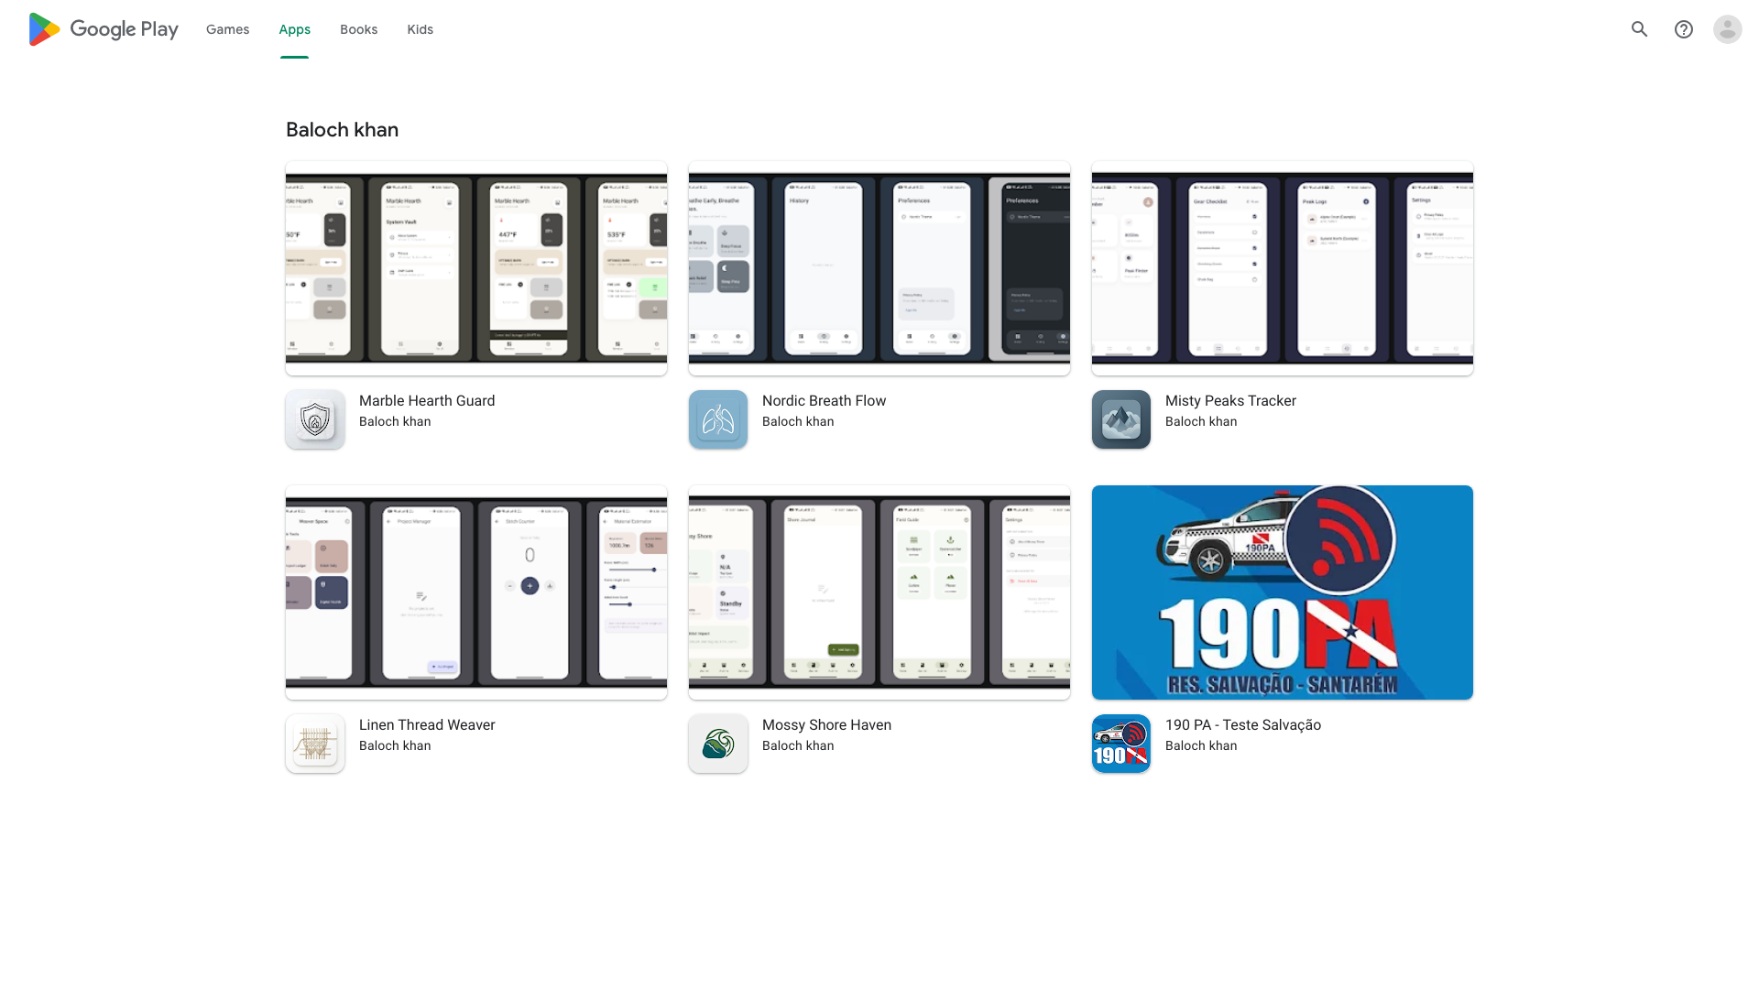Open the account avatar icon
Viewport: 1759px width, 989px height.
click(1728, 29)
